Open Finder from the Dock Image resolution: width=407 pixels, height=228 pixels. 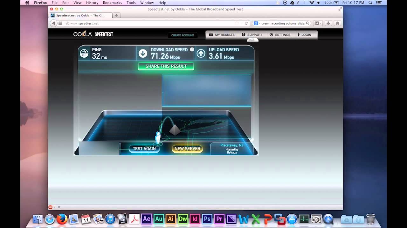38,219
